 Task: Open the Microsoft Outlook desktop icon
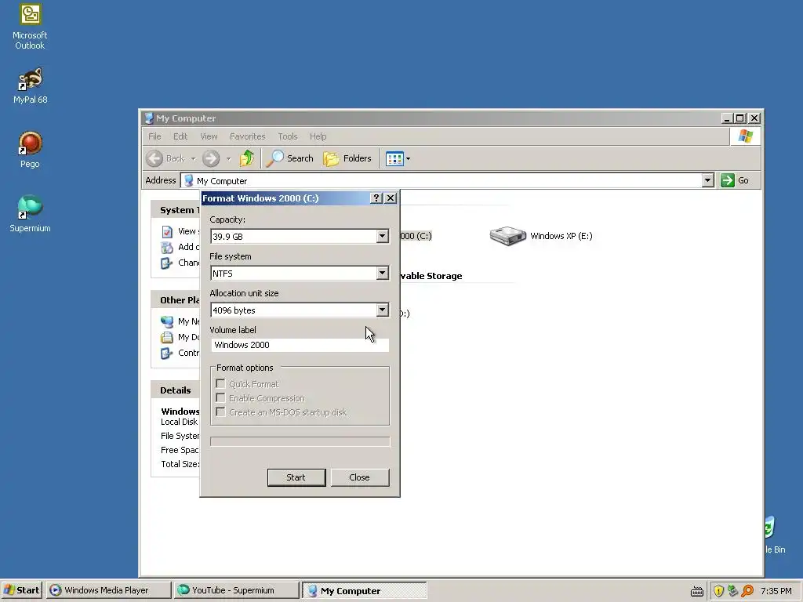[30, 27]
